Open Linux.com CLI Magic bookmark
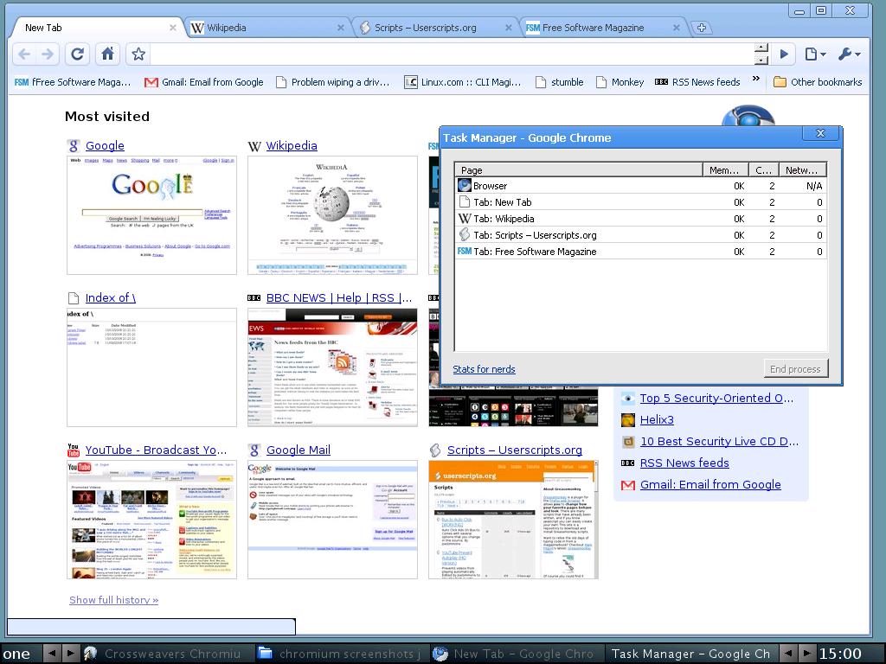 point(463,82)
